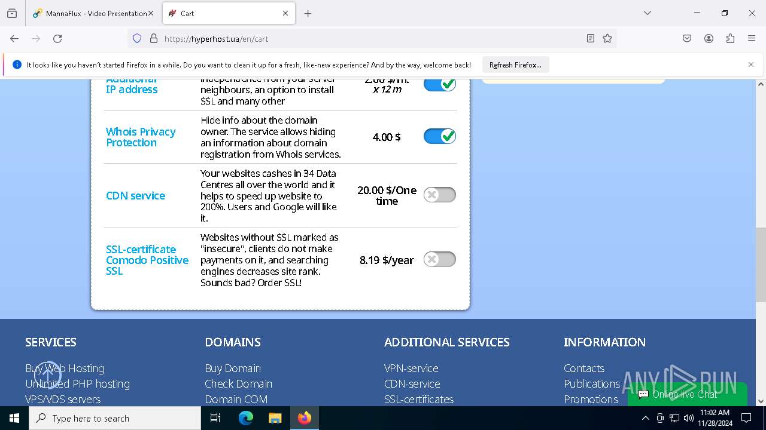Viewport: 766px width, 430px height.
Task: Dismiss the Firefox notification bar
Action: coord(751,64)
